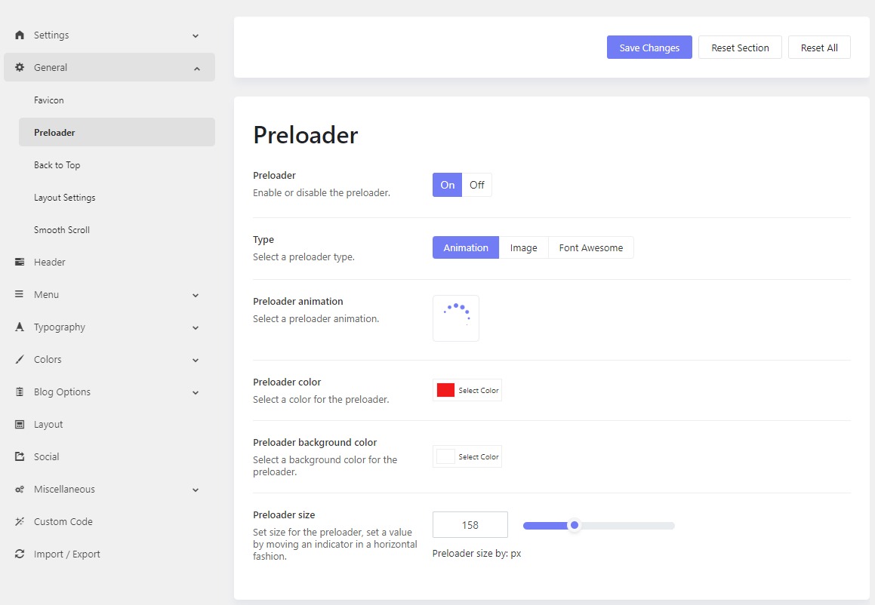Screen dimensions: 875x605
Task: Click the Header section icon
Action: (x=20, y=262)
